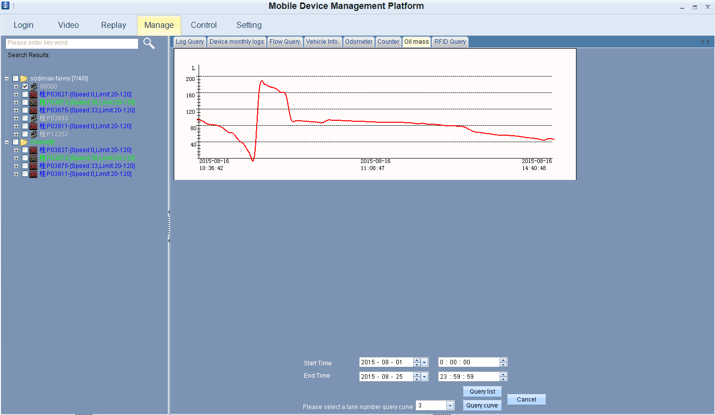Click the computer icon beside 桂P12252

(x=33, y=134)
